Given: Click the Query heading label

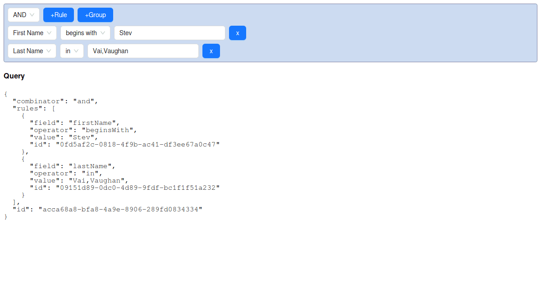Looking at the screenshot, I should pyautogui.click(x=14, y=76).
